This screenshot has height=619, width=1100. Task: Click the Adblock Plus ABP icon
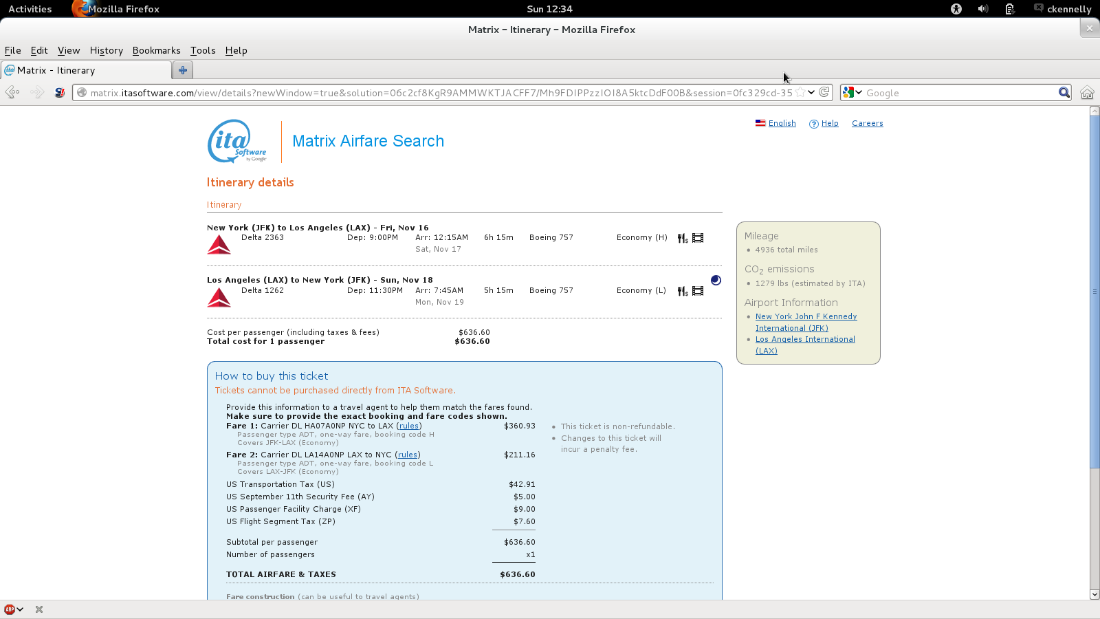click(10, 609)
